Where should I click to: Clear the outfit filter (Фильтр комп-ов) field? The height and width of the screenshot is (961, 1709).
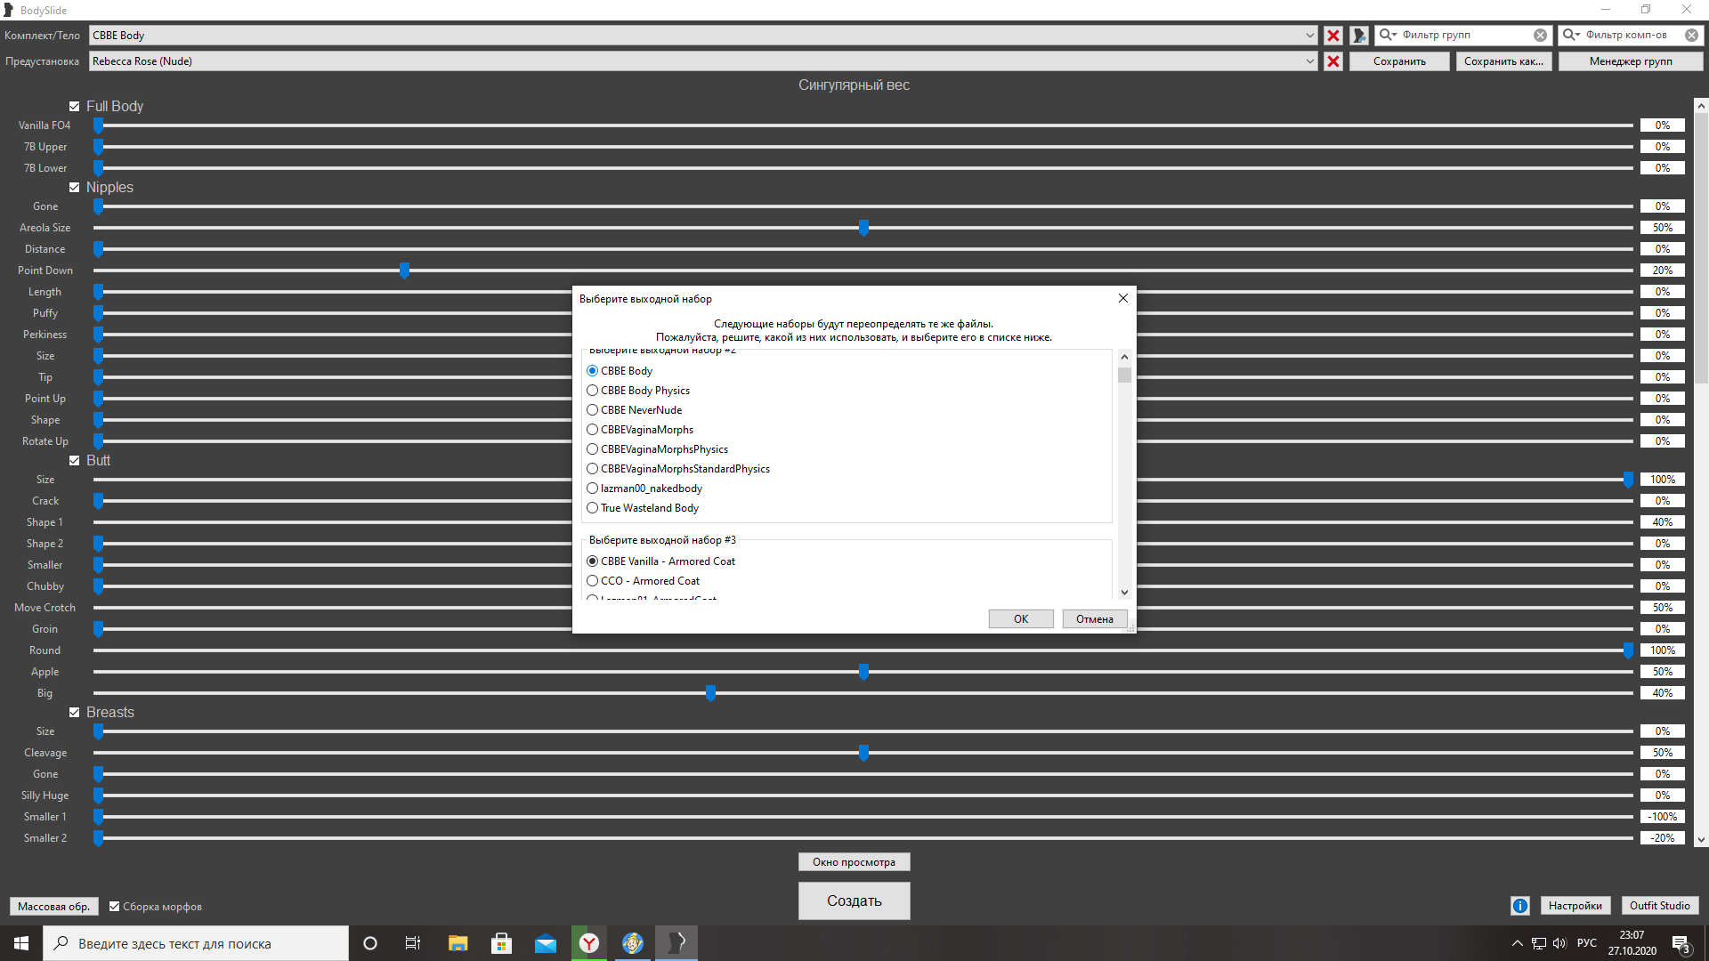(x=1691, y=36)
